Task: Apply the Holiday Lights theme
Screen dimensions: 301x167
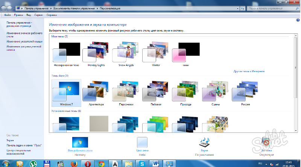Action: 96,54
